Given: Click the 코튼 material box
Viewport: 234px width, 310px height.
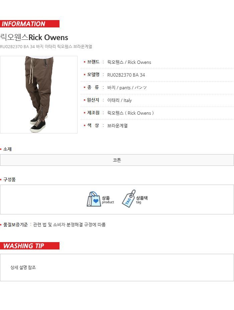Looking at the screenshot, I should [117, 160].
